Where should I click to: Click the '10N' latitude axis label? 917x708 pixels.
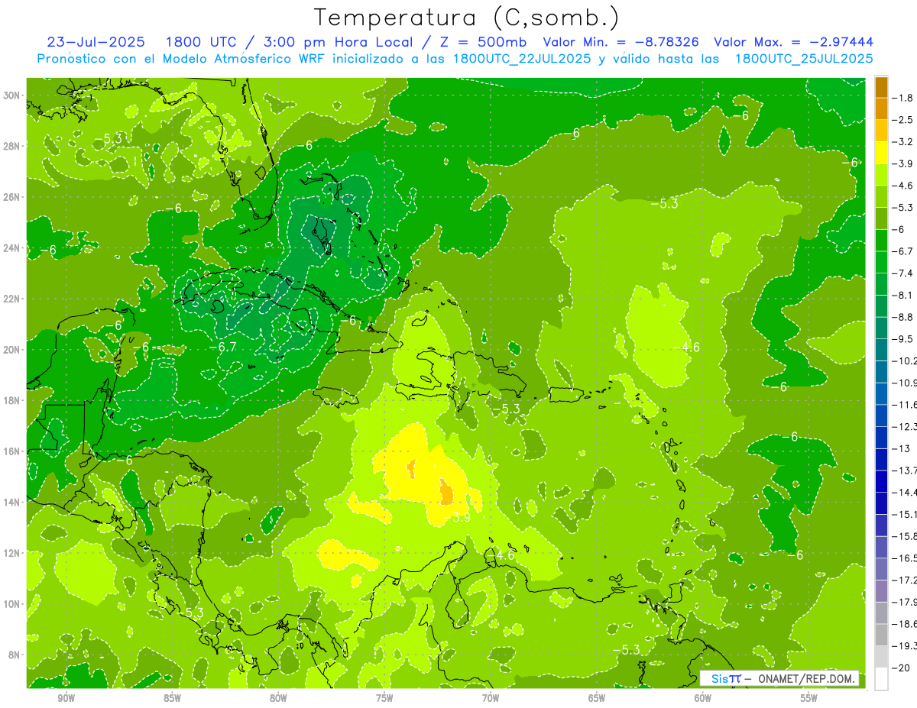pyautogui.click(x=11, y=604)
